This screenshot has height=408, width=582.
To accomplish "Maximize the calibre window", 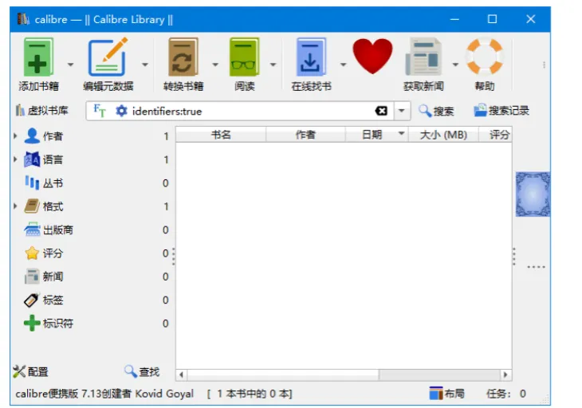I will coord(492,19).
